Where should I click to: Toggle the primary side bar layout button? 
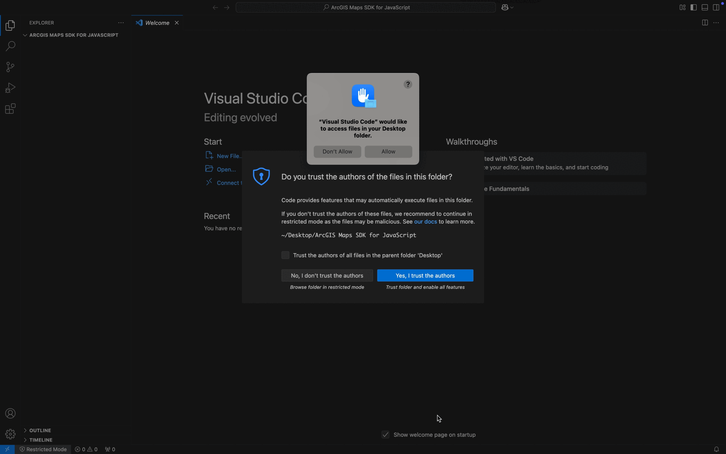(694, 7)
